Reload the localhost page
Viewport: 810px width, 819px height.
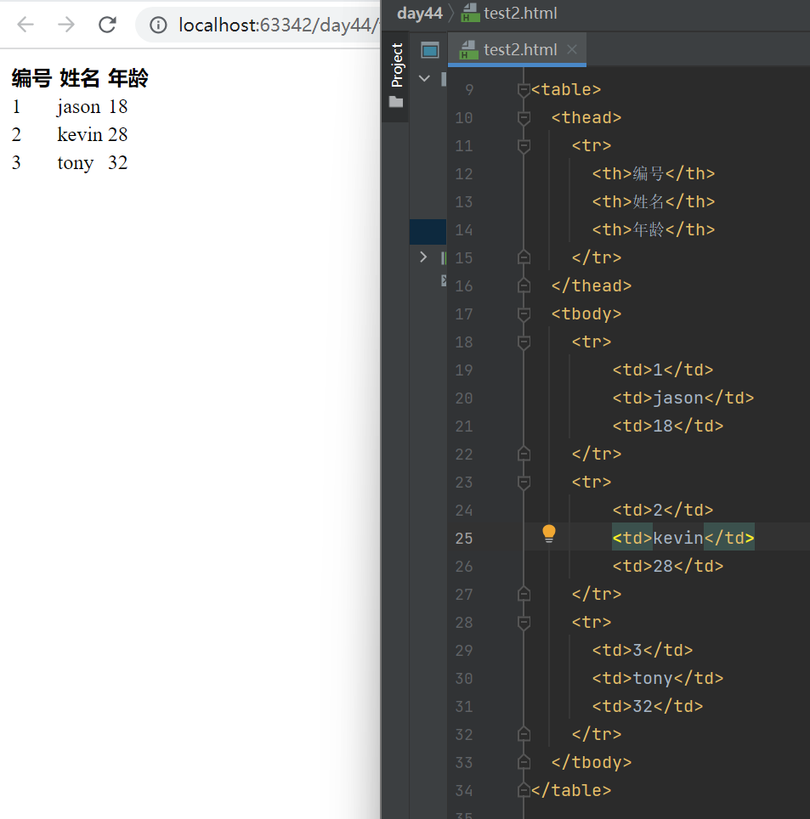coord(107,25)
